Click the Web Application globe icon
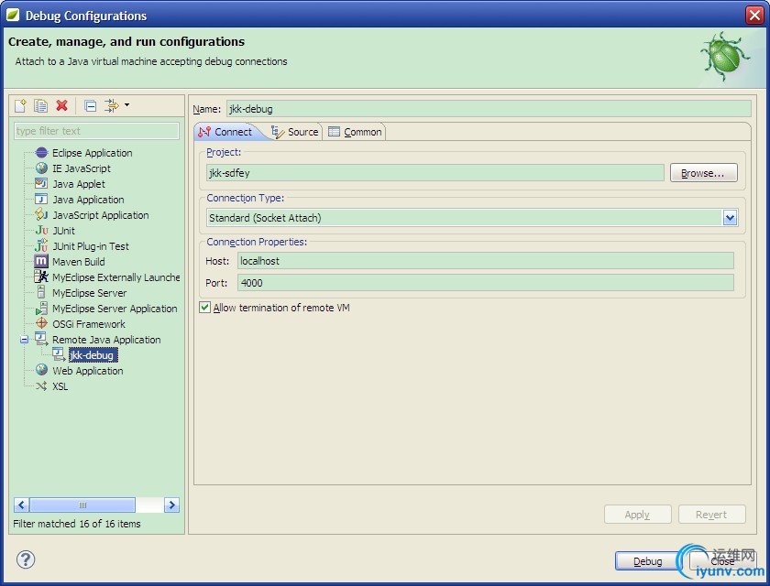Viewport: 770px width, 586px height. pyautogui.click(x=42, y=370)
